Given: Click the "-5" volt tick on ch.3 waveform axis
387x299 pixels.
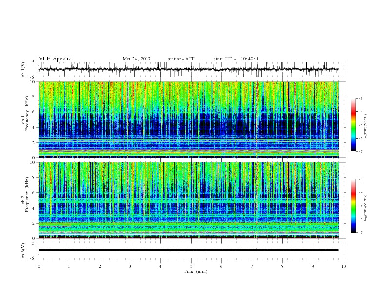Looking at the screenshot, I should tap(33, 258).
